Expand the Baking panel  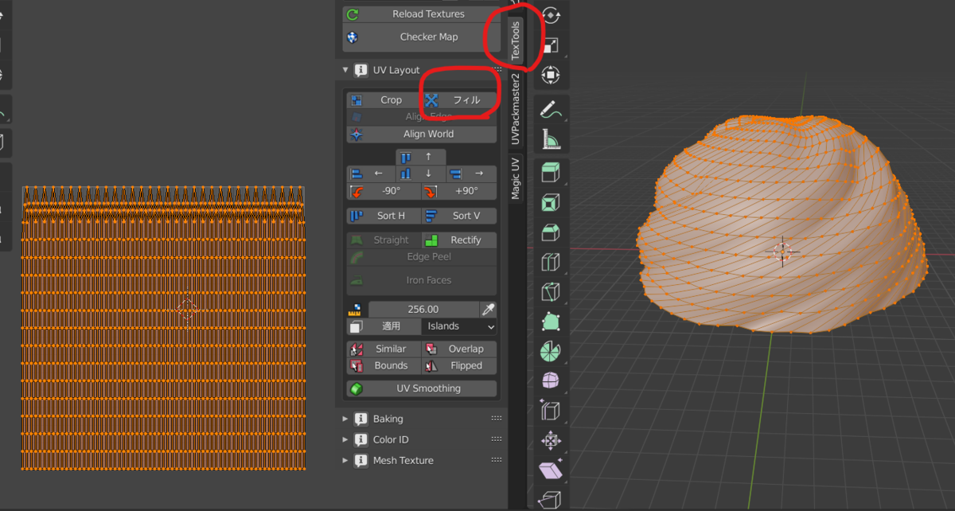point(345,419)
